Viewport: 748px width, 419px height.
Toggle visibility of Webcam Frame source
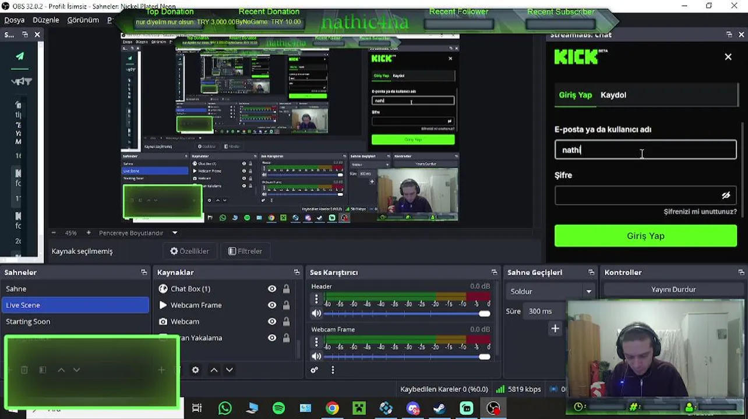tap(272, 305)
